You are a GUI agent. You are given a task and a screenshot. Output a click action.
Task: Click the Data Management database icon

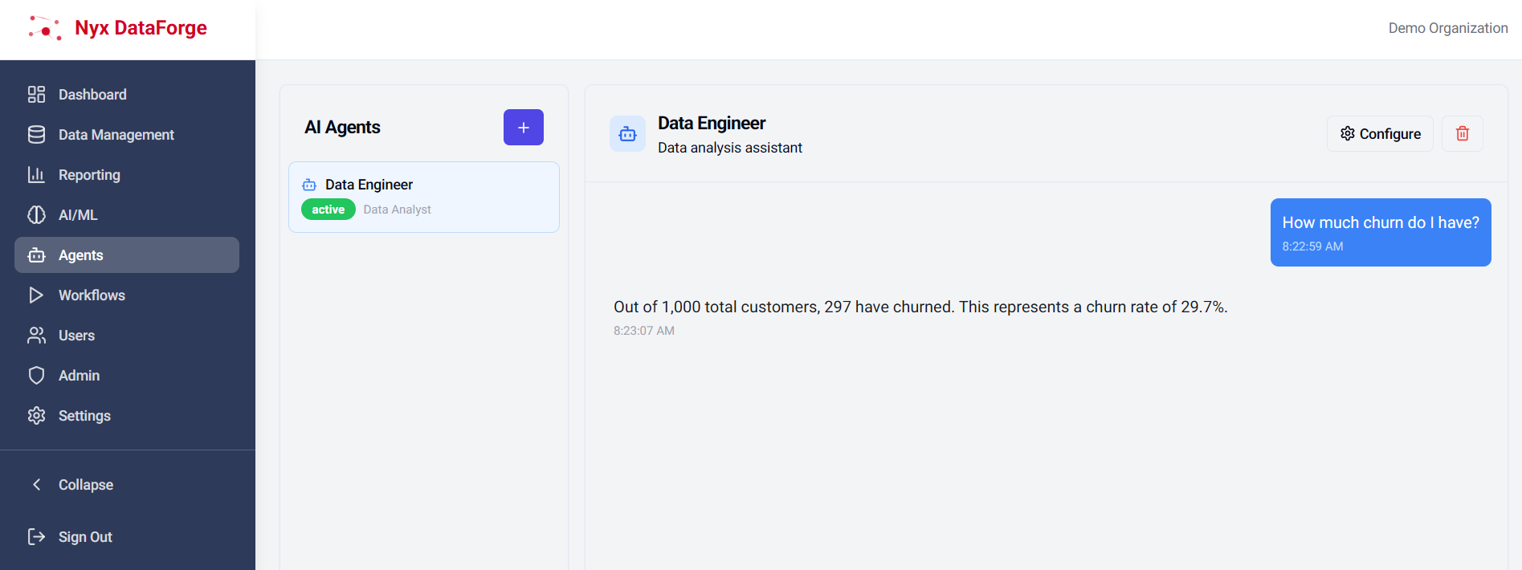click(x=36, y=135)
